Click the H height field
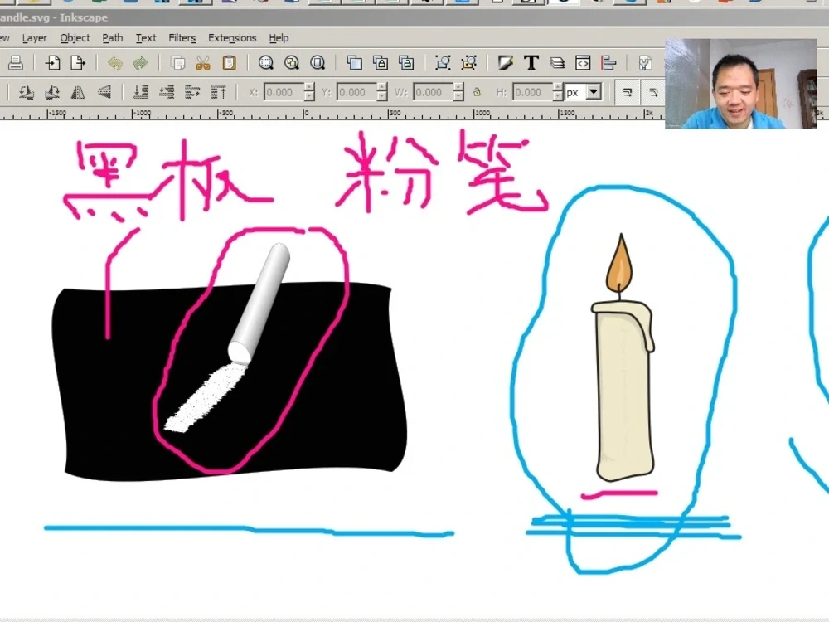 533,92
